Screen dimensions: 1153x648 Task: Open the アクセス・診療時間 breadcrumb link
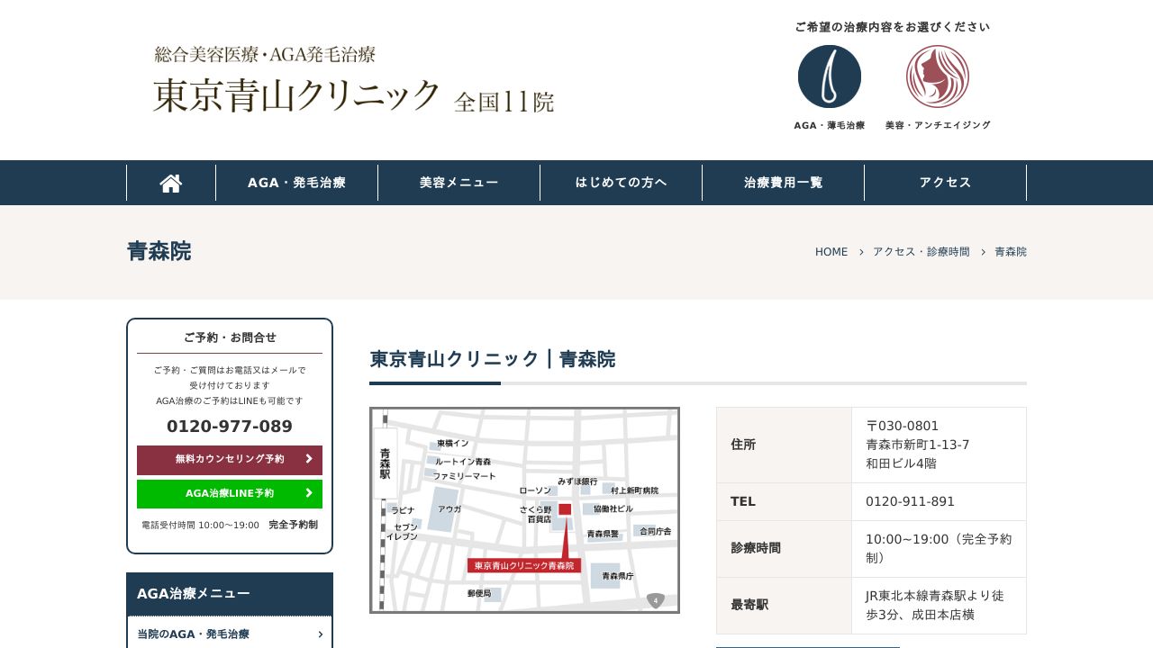pos(921,252)
